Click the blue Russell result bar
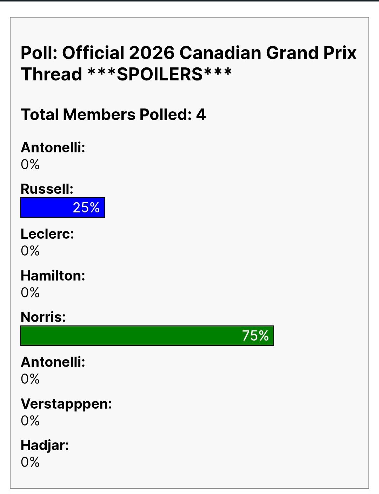Screen dimensions: 379x494 63,208
